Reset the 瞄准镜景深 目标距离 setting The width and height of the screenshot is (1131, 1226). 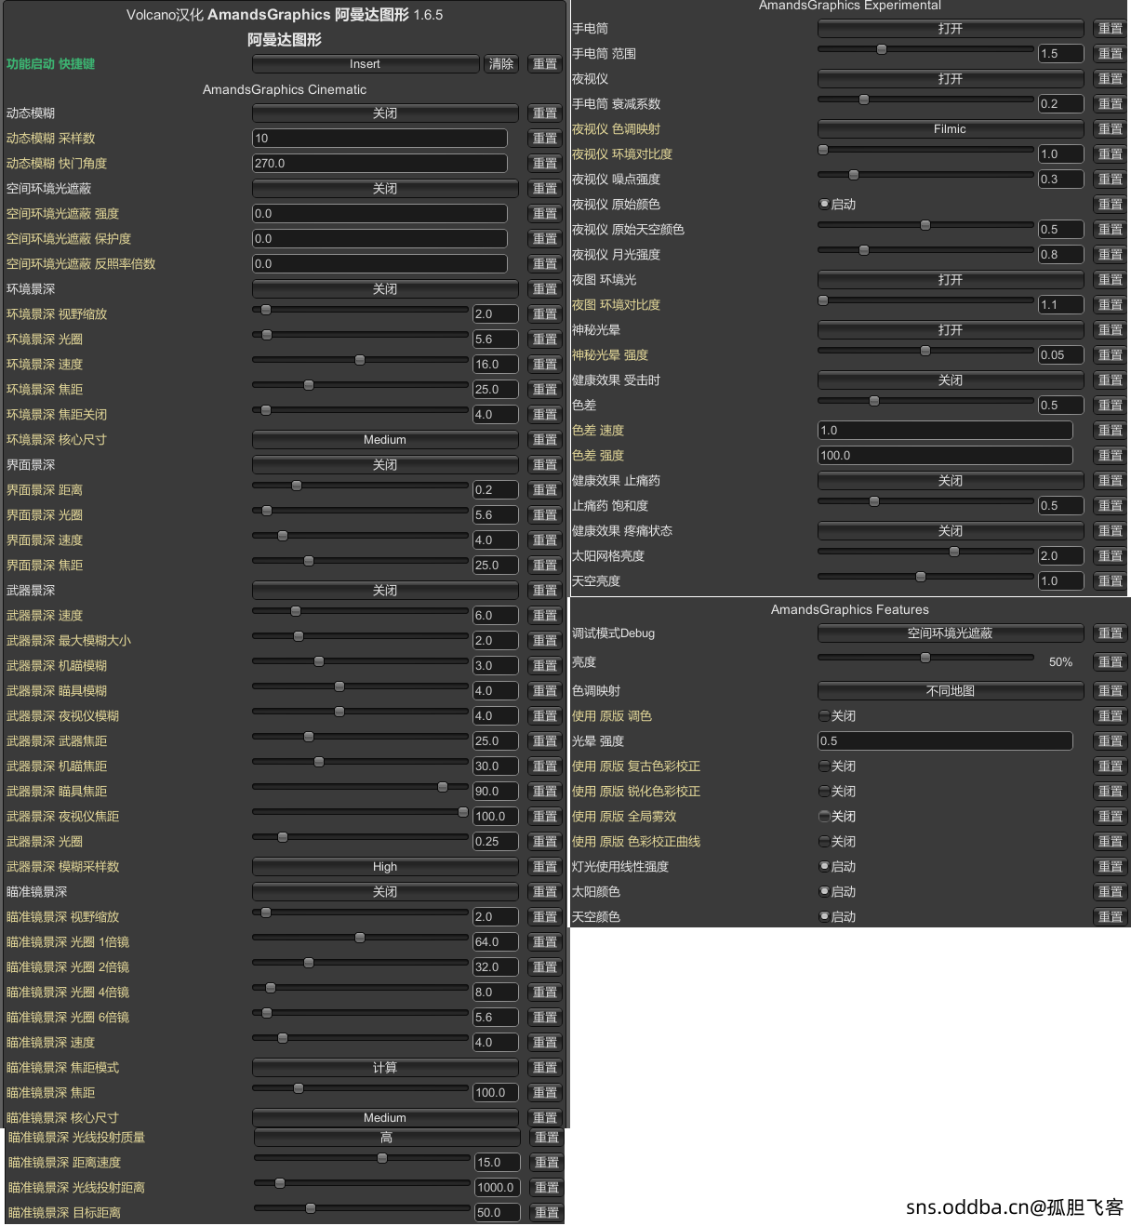pyautogui.click(x=547, y=1213)
